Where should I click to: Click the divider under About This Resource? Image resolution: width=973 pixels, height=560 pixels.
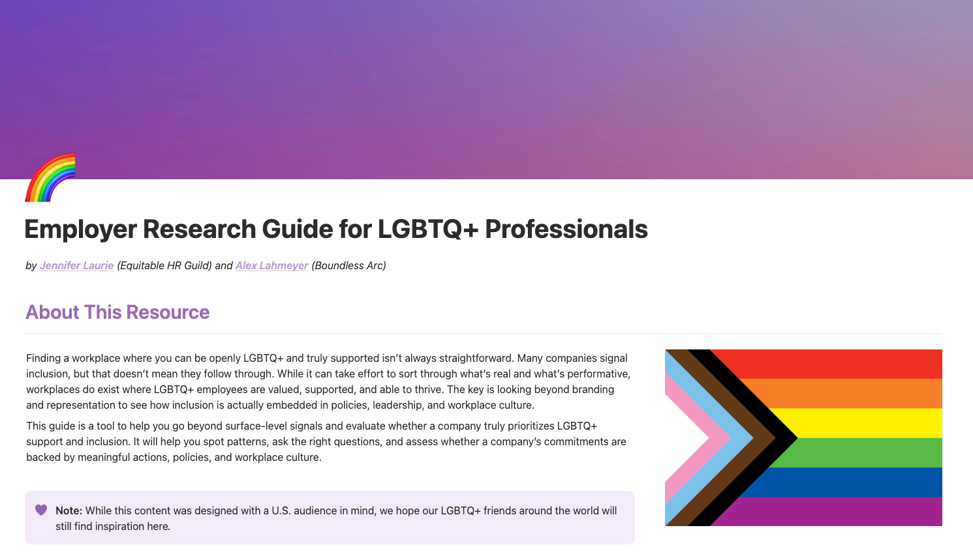[486, 331]
